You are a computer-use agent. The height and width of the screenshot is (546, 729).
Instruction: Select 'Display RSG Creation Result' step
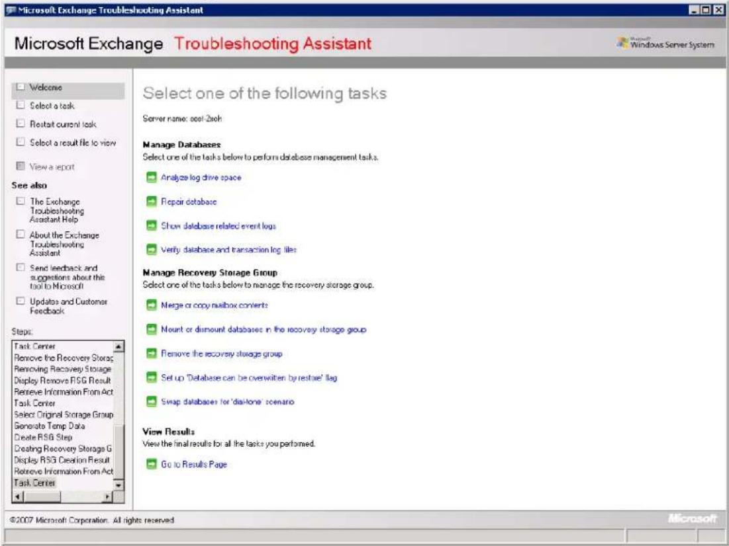click(x=63, y=460)
